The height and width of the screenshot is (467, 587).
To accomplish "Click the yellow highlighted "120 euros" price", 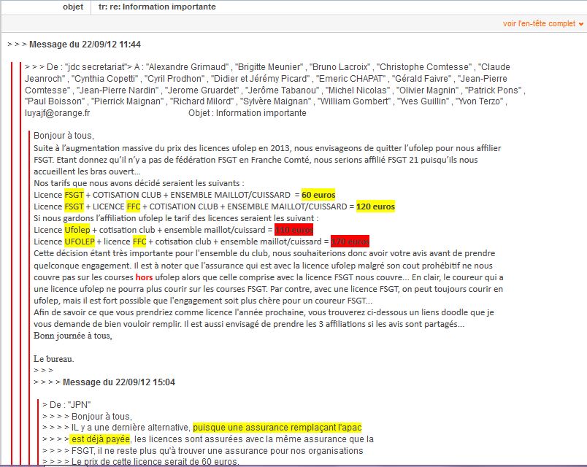I will tap(375, 207).
